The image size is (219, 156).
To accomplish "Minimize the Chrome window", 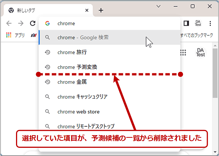I will 175,6.
